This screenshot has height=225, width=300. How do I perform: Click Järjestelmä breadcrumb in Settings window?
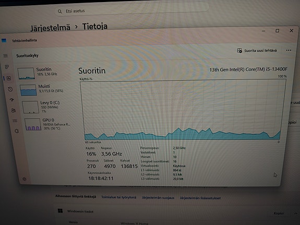50,28
